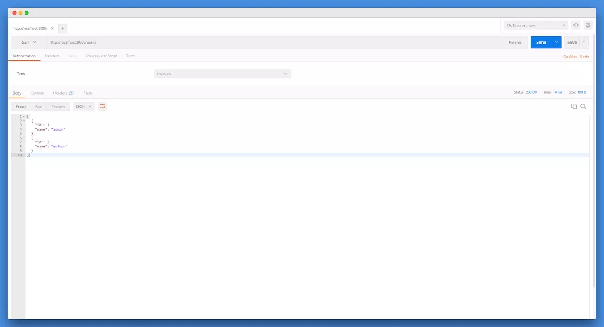
Task: Click the Params button
Action: [515, 42]
